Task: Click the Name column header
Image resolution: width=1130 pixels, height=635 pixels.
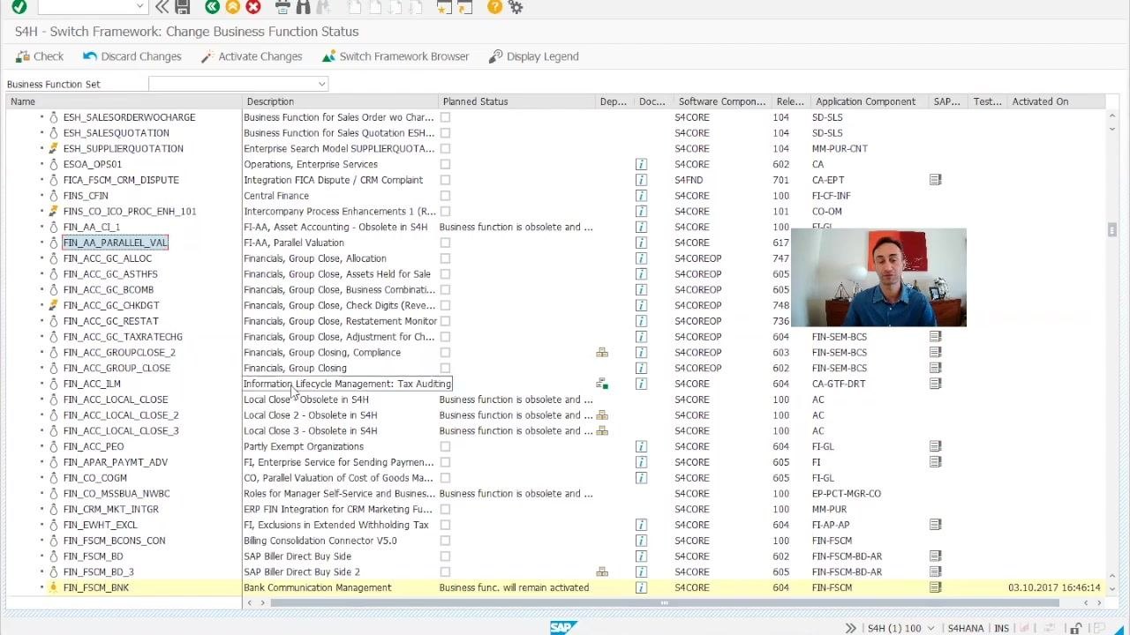Action: coord(124,101)
